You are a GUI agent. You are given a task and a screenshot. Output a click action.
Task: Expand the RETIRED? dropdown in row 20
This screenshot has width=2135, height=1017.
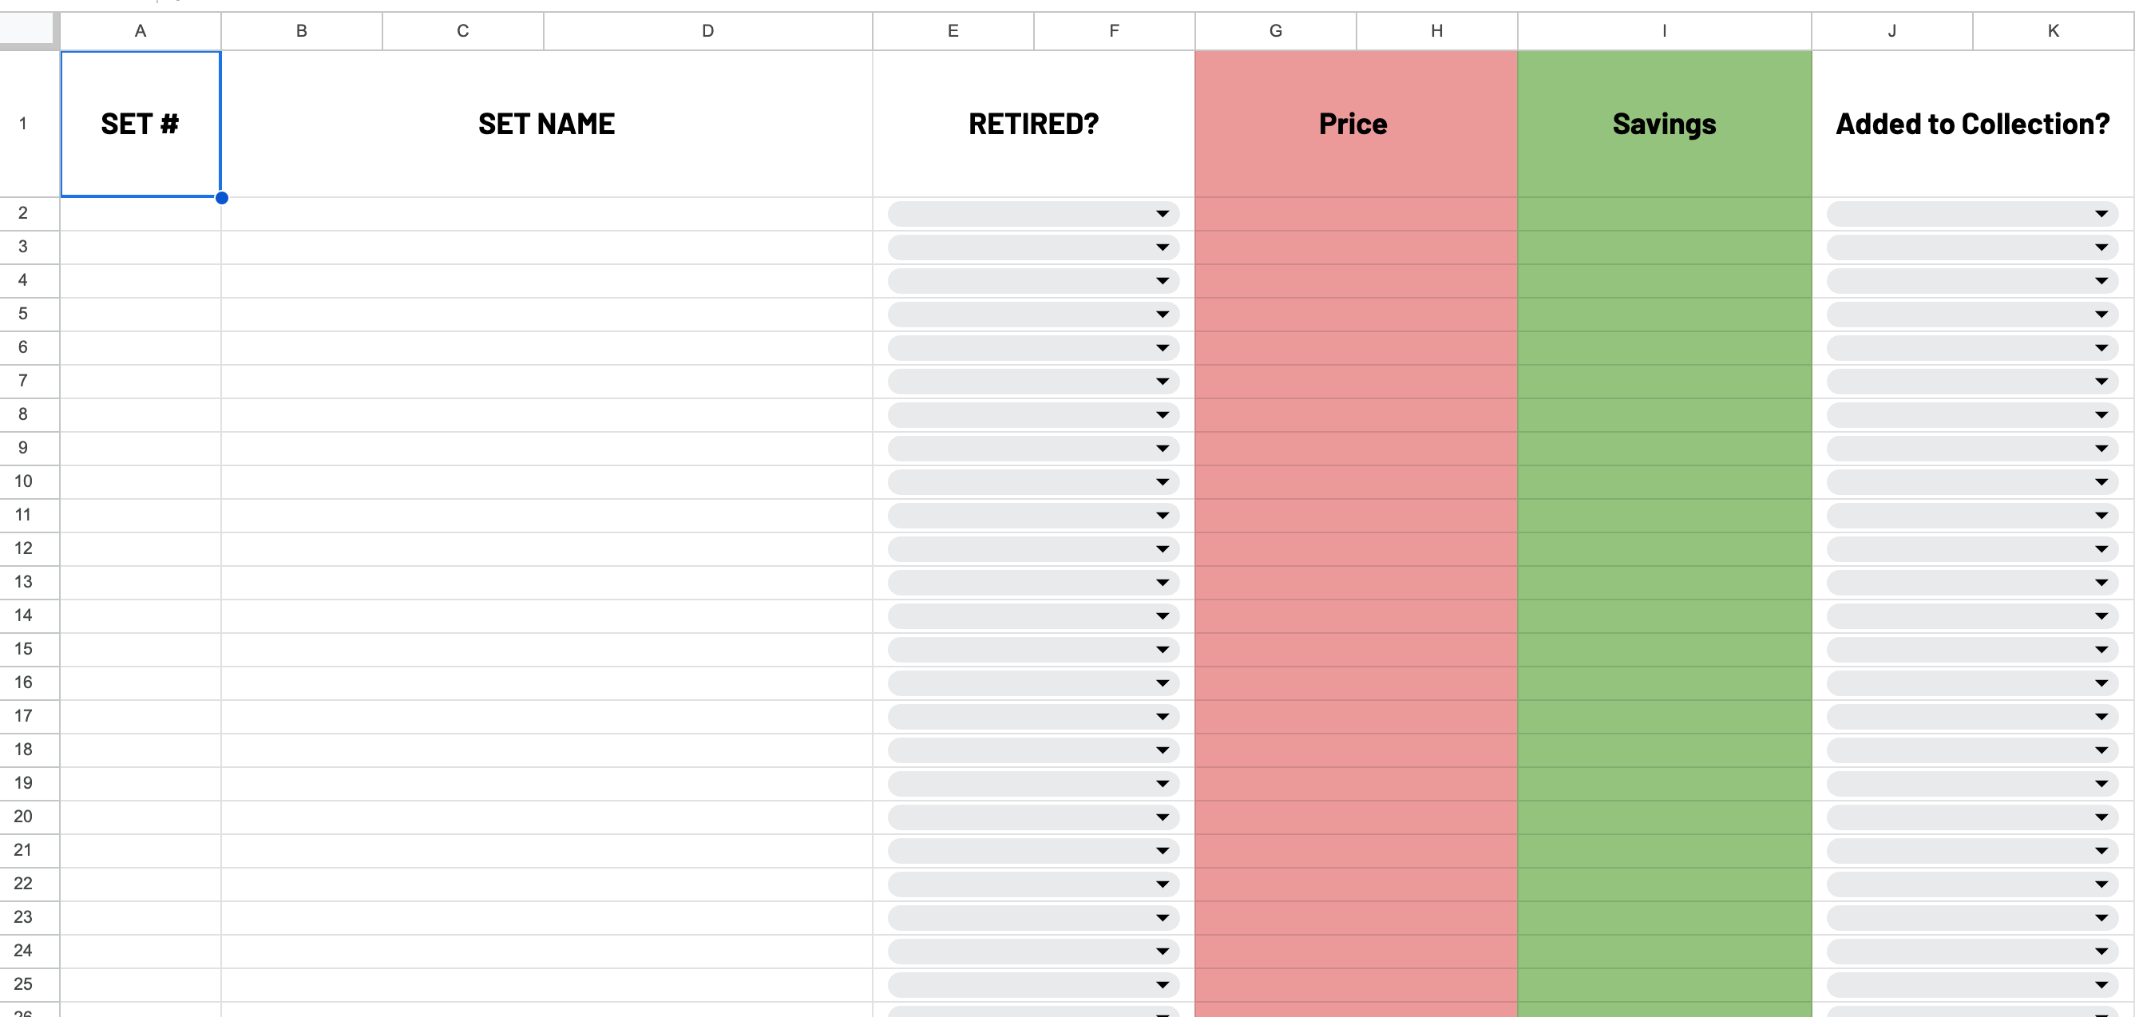tap(1162, 817)
